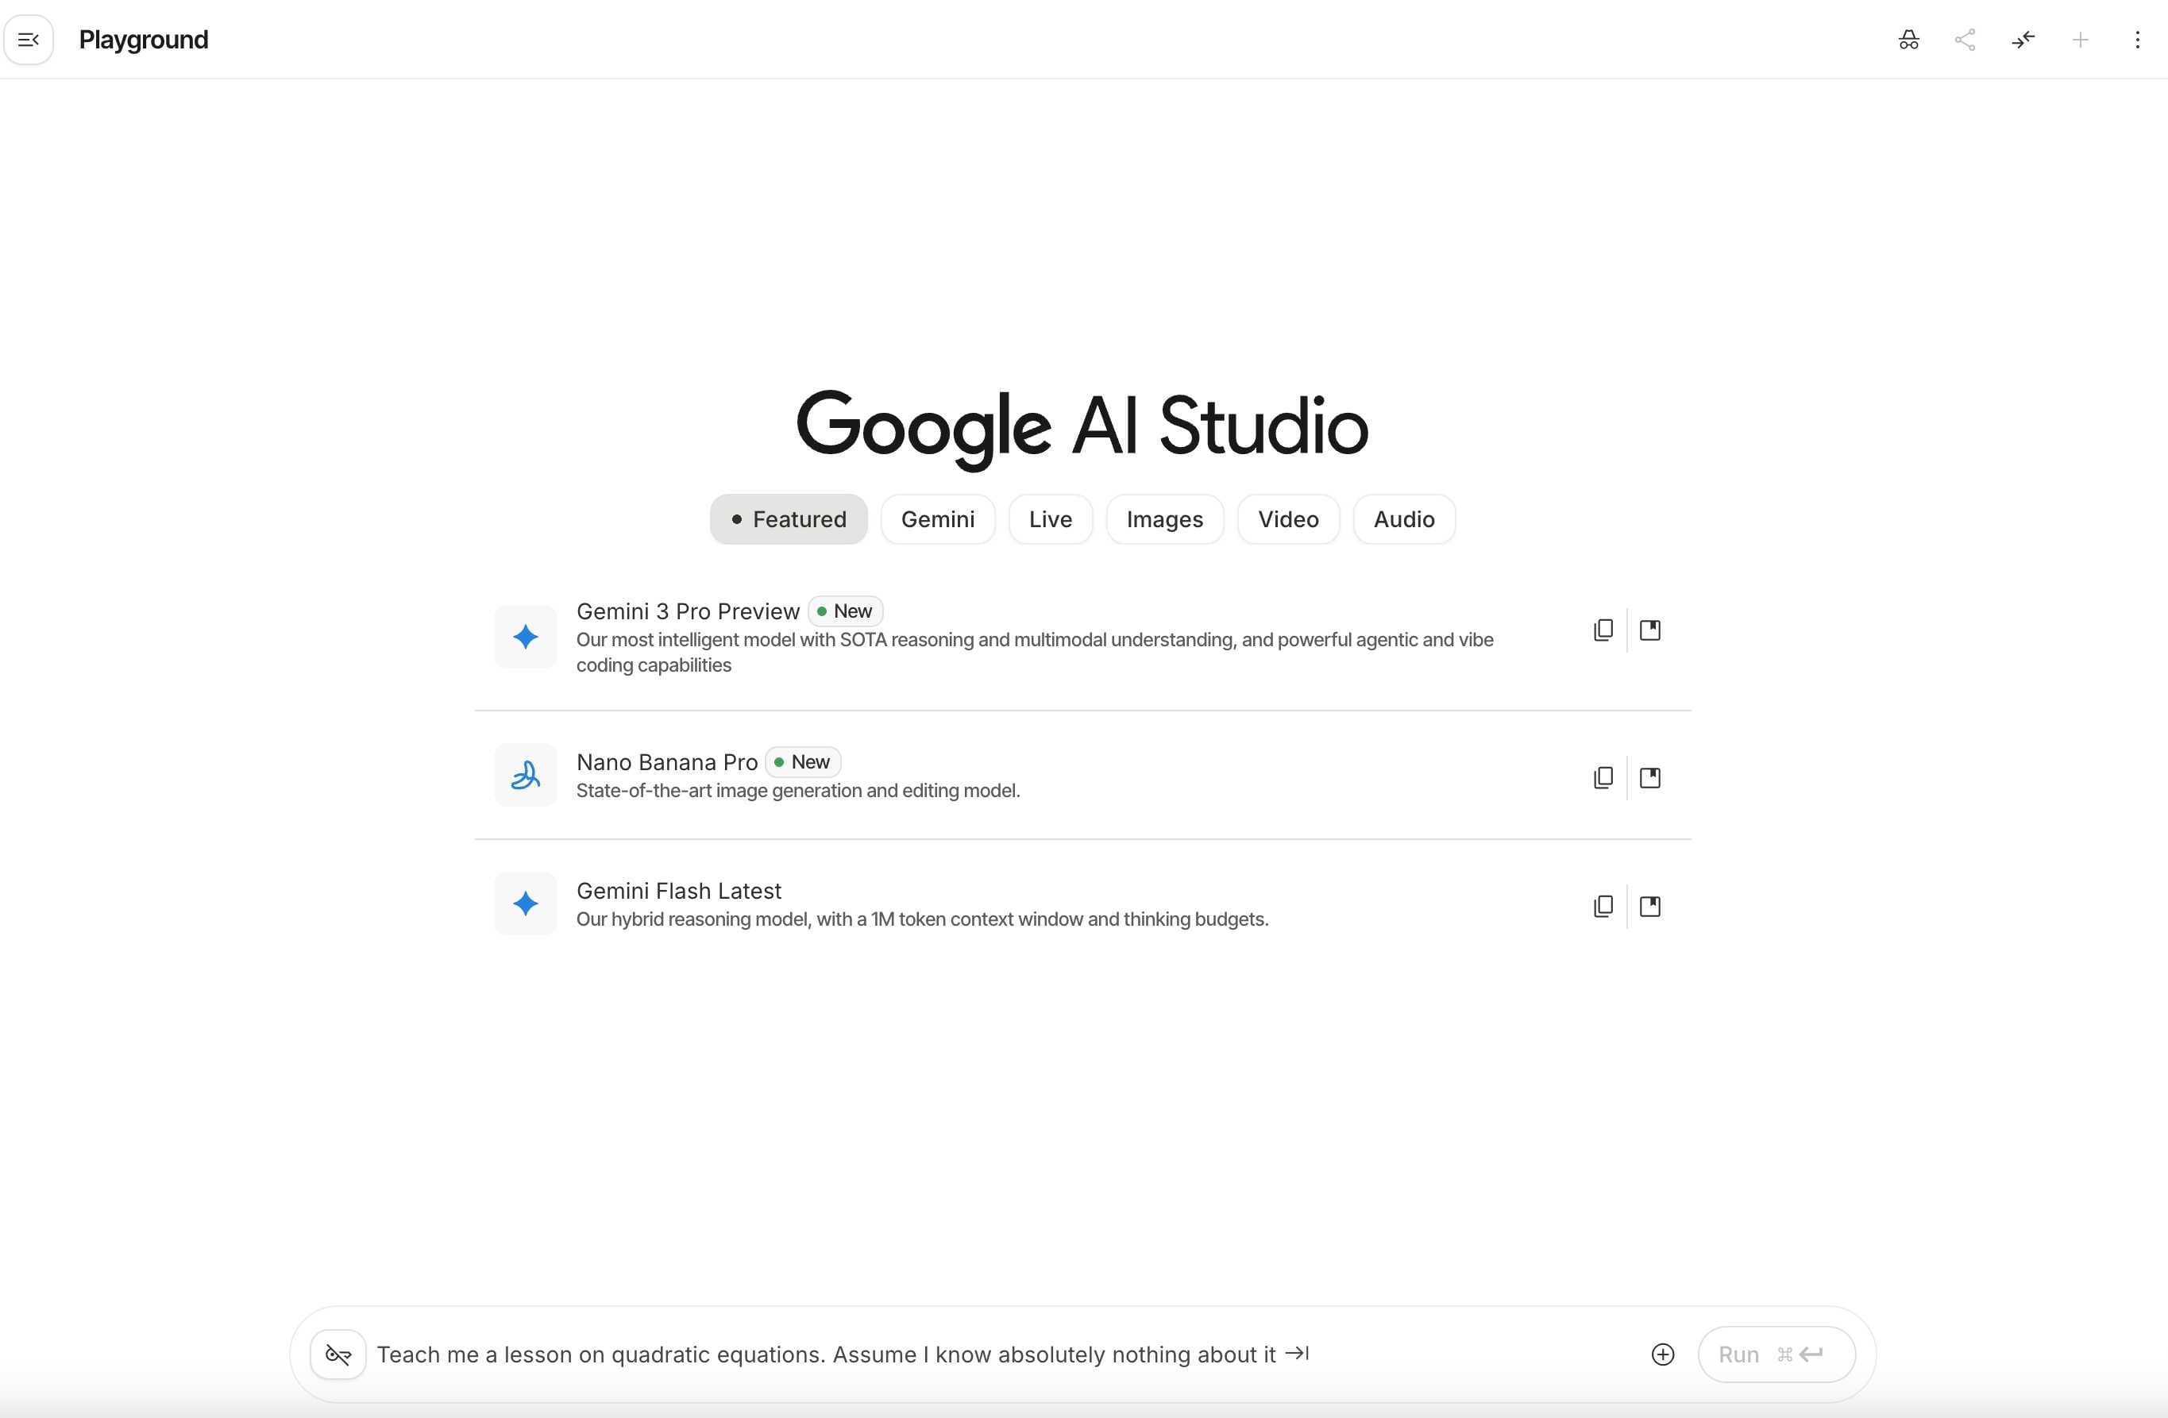This screenshot has height=1418, width=2168.
Task: Click the compare mode arrows icon
Action: click(2022, 39)
